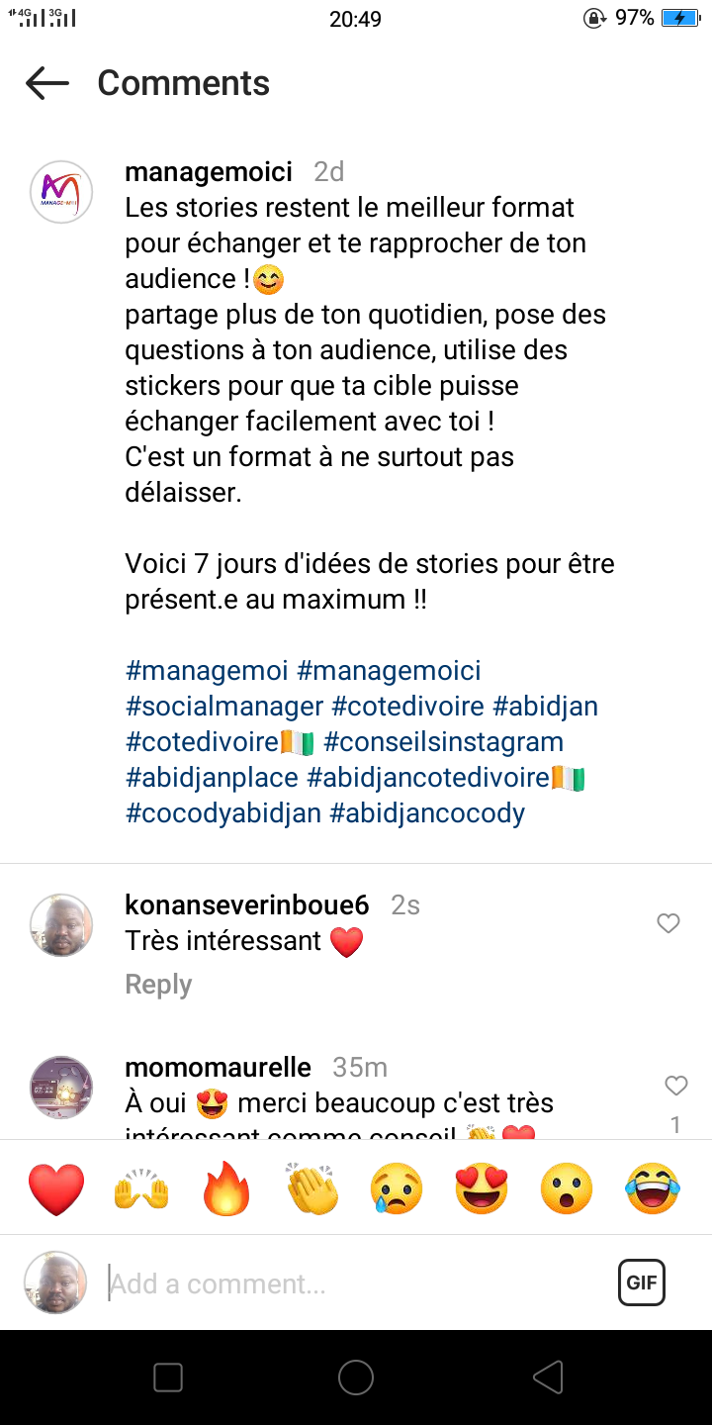Viewport: 712px width, 1425px height.
Task: Open the #managemoici hashtag
Action: click(x=389, y=671)
